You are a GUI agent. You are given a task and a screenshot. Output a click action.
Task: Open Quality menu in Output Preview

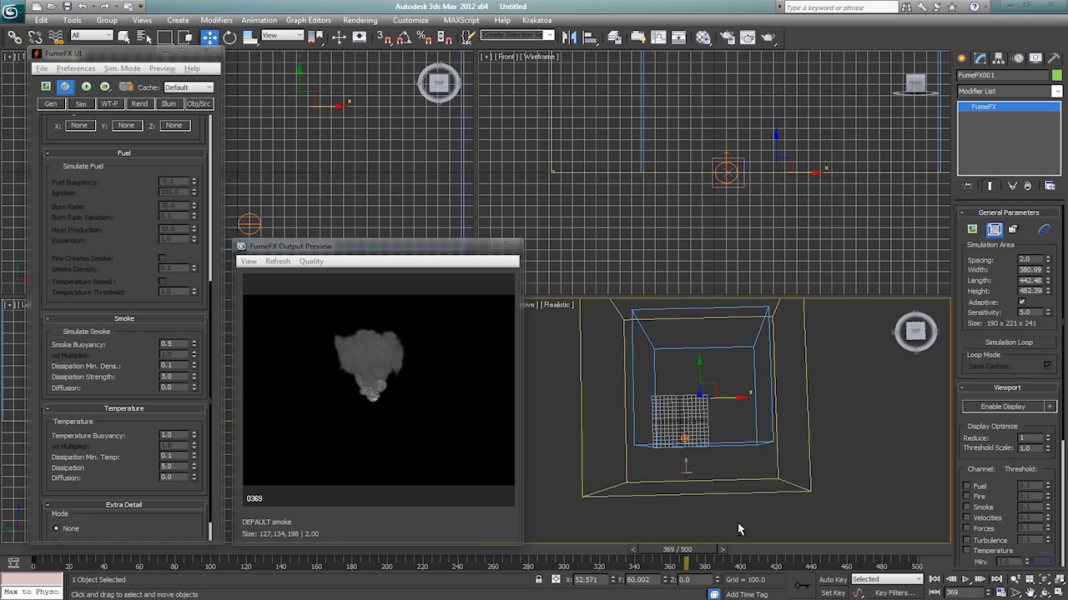[311, 261]
